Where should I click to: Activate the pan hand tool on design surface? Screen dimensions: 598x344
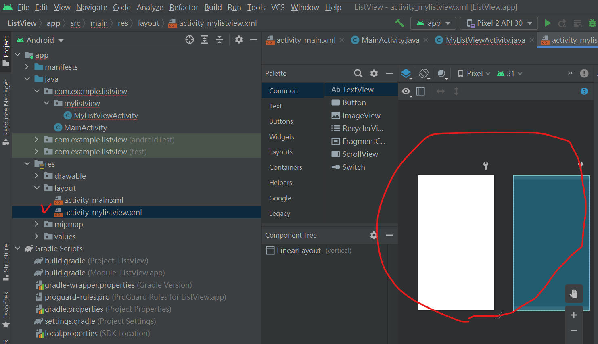click(x=573, y=294)
